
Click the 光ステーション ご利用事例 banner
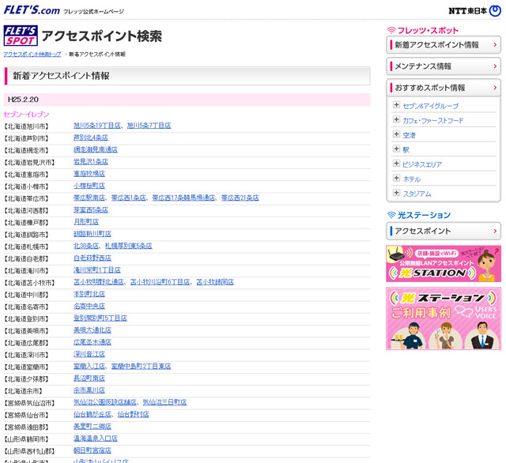(x=444, y=320)
